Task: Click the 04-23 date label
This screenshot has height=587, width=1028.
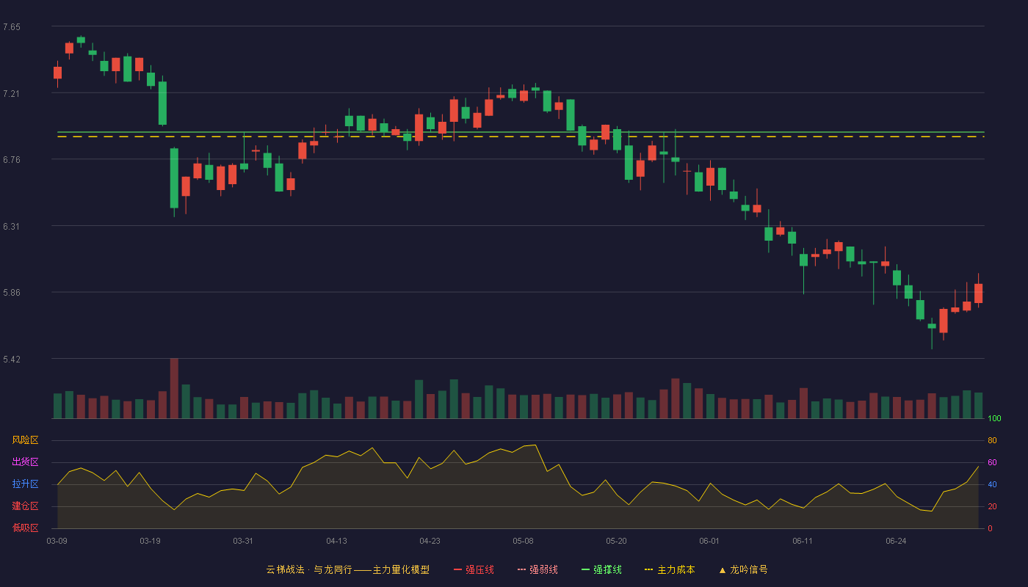Action: point(430,541)
